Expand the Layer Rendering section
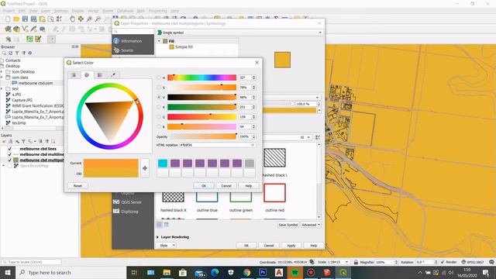This screenshot has height=279, width=496. 158,237
